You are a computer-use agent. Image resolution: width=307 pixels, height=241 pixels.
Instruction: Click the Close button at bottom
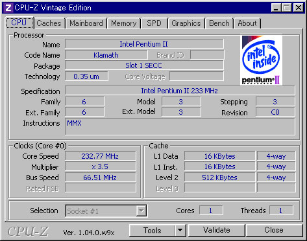[x=274, y=231]
